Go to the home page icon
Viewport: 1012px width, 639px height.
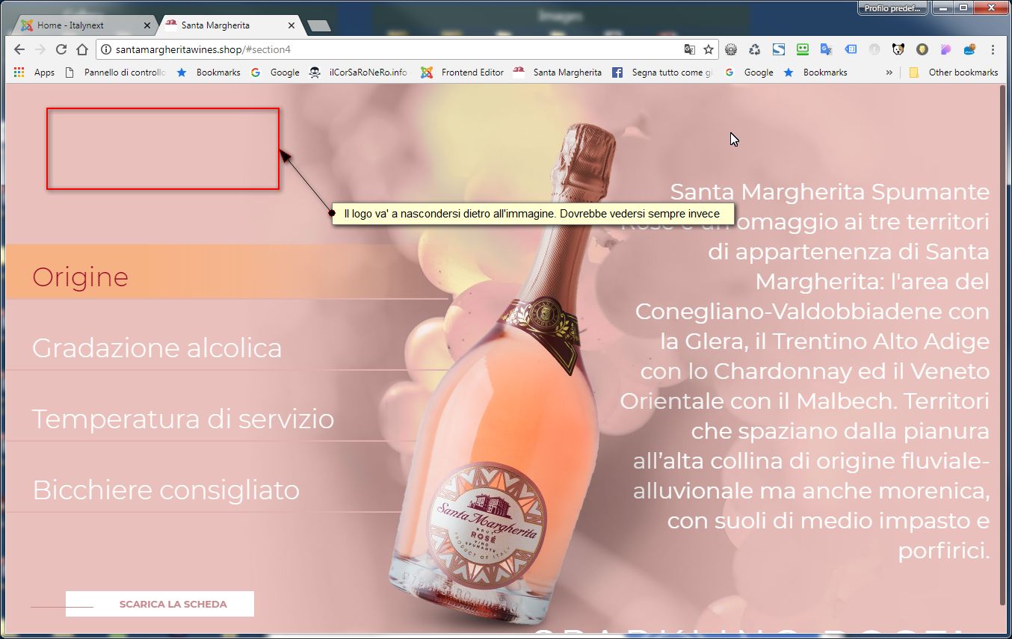(82, 49)
